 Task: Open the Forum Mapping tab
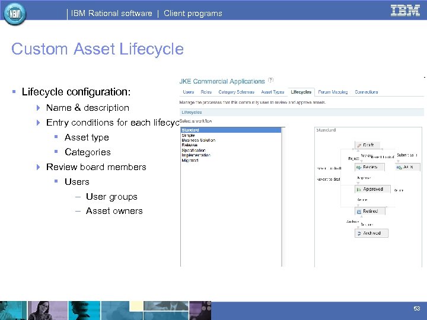pos(333,92)
